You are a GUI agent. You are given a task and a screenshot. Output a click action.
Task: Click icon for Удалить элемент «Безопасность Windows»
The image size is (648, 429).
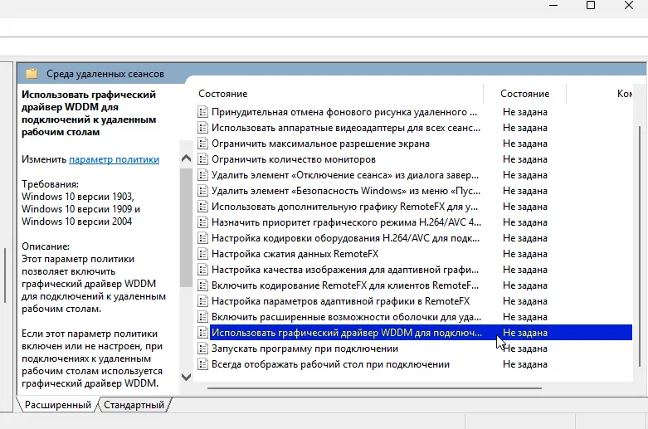tap(202, 191)
